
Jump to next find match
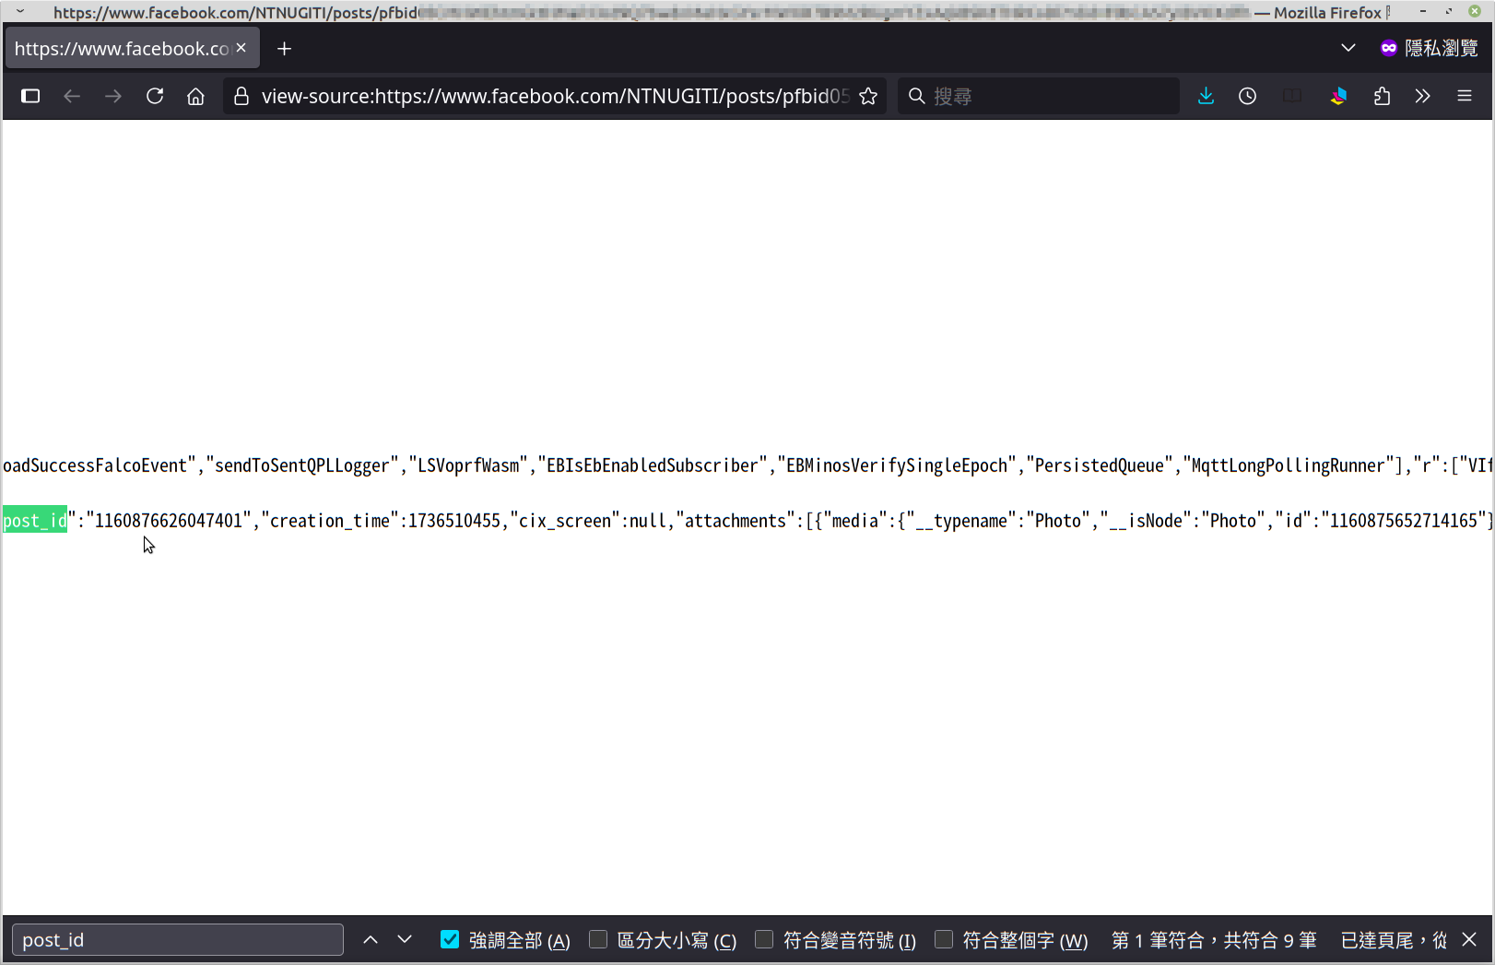click(405, 939)
